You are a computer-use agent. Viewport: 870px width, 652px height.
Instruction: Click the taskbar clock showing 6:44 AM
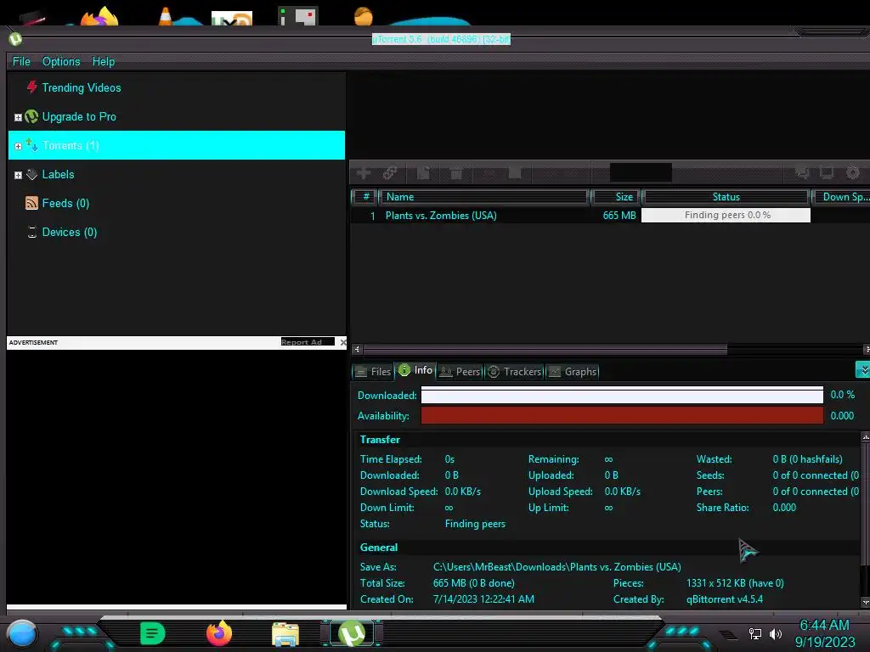coord(824,625)
